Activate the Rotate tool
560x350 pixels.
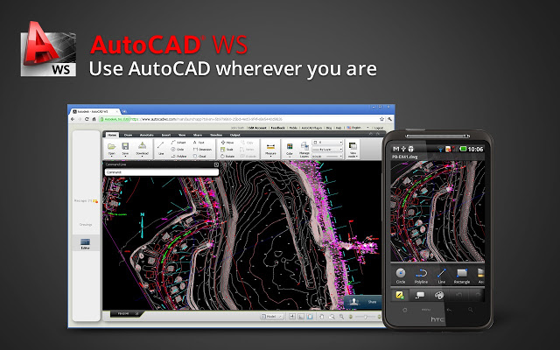227,156
